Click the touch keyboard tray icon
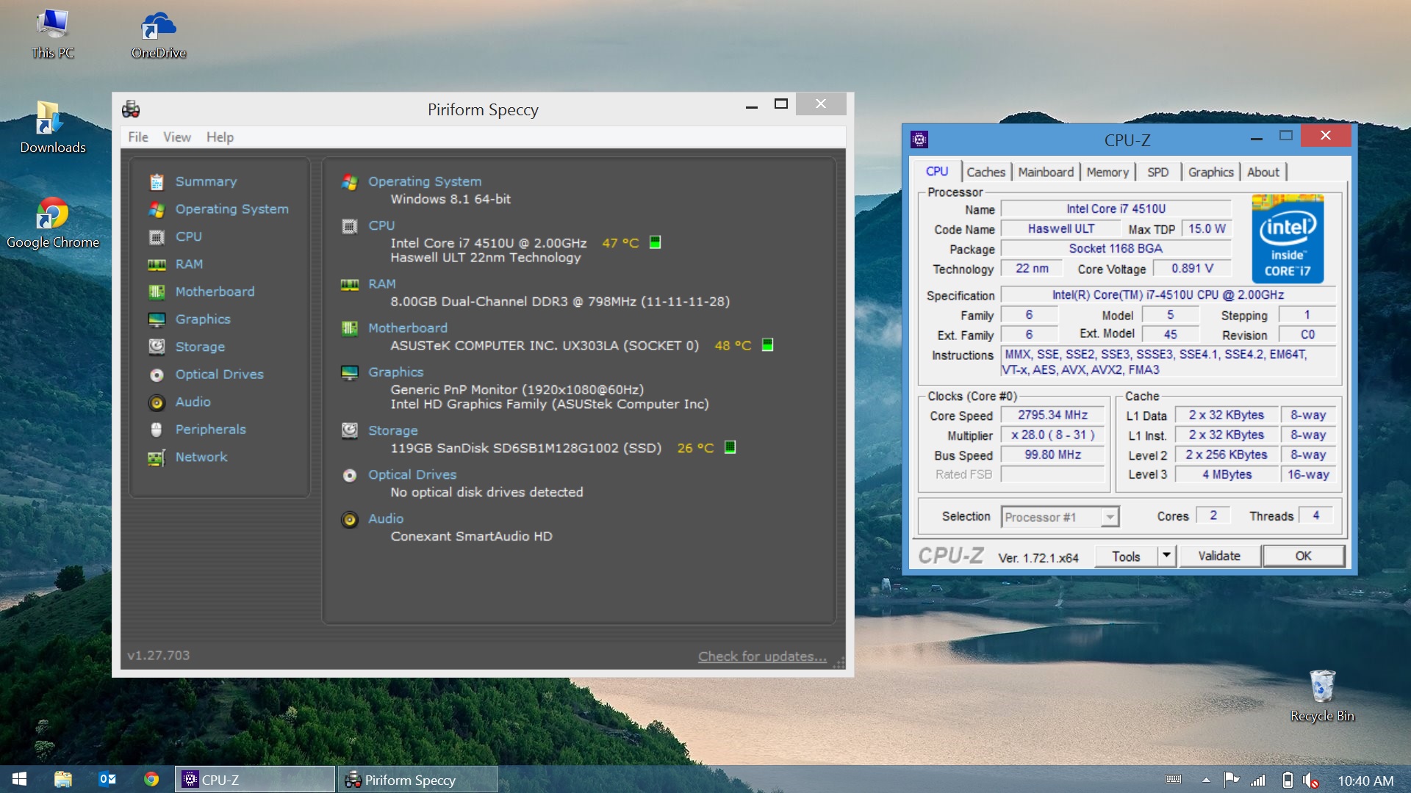The image size is (1411, 793). pos(1173,780)
